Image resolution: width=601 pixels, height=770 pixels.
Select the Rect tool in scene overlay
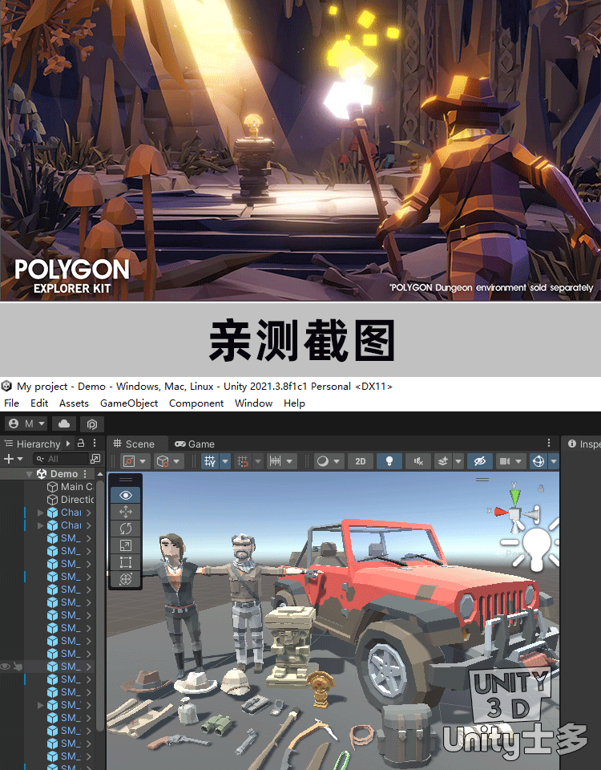point(125,562)
